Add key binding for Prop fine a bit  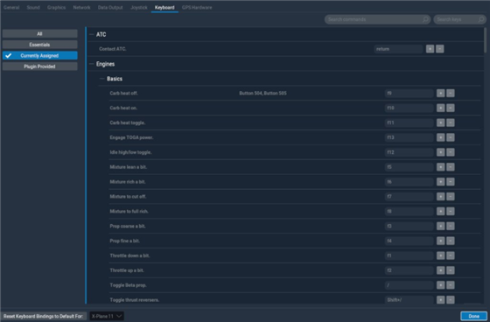click(441, 241)
